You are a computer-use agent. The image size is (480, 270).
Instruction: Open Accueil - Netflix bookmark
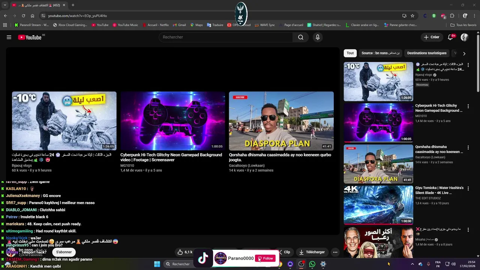[x=156, y=25]
